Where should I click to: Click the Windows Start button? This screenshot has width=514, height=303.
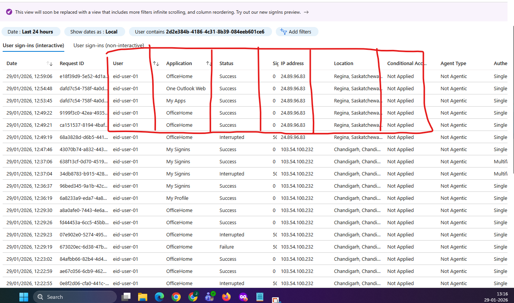click(24, 297)
